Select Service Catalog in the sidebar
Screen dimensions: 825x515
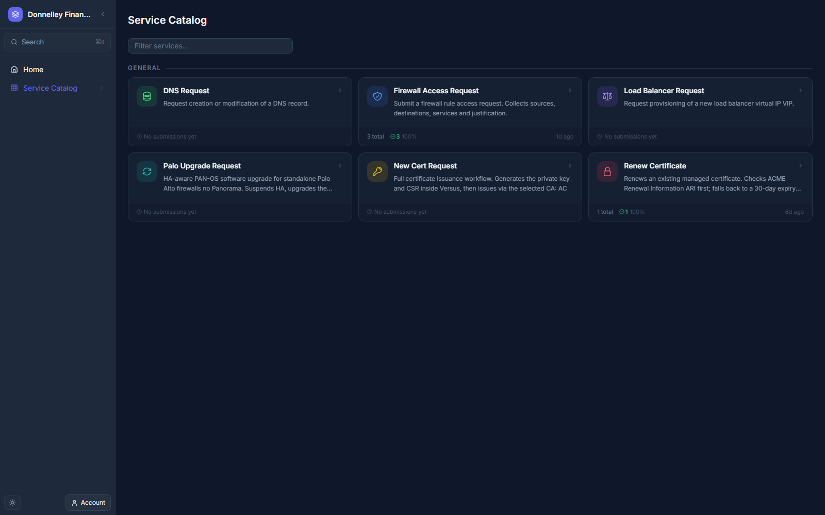coord(57,88)
